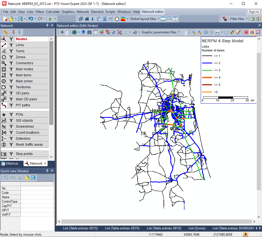Toggle the filter for Territories
The image size is (262, 237).
(11, 87)
